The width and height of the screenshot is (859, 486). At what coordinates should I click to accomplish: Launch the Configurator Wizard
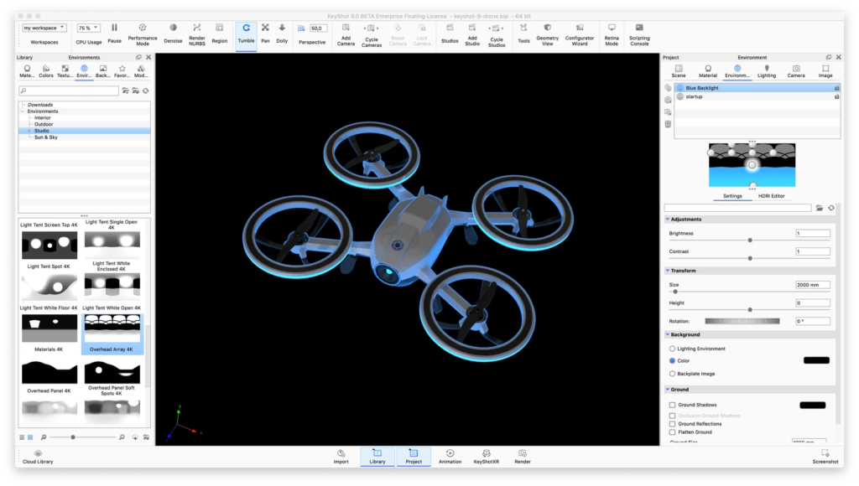click(580, 34)
